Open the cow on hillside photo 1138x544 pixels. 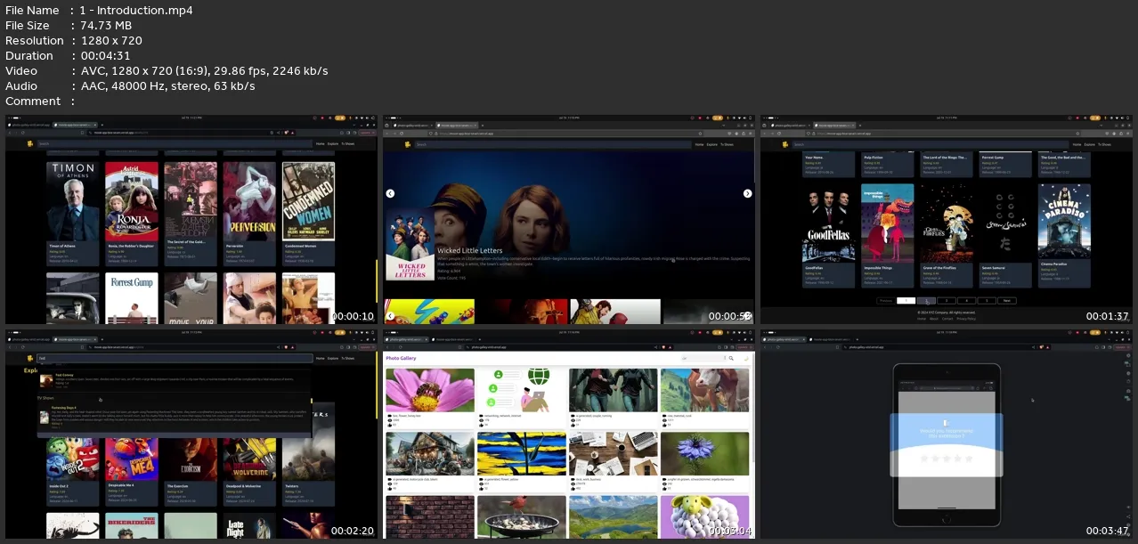click(x=704, y=390)
